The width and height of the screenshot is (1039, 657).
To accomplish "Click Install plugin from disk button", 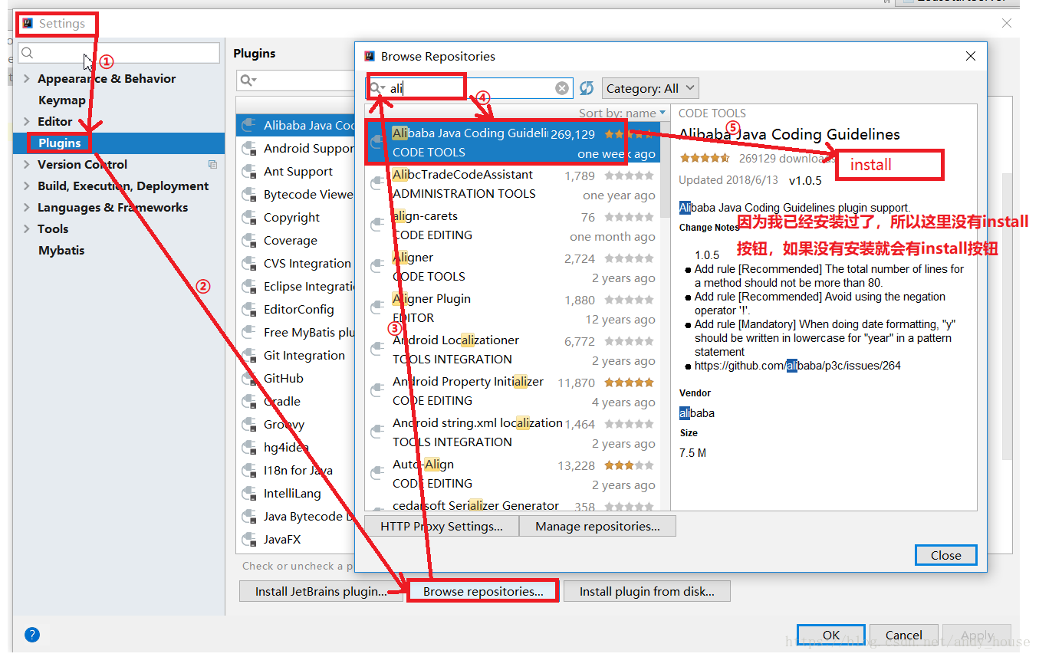I will (x=647, y=592).
